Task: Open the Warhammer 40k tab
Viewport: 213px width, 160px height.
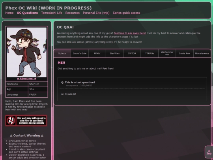Action: [x=167, y=53]
